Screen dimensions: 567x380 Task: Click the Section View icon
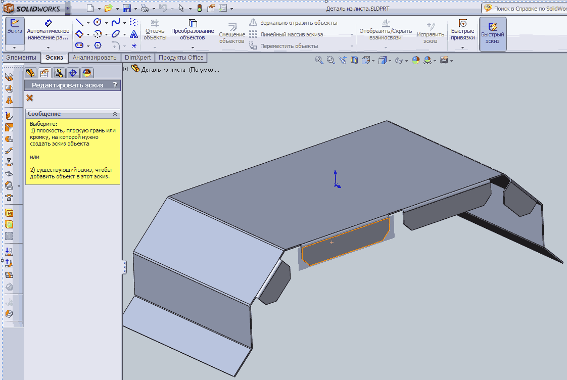(354, 60)
